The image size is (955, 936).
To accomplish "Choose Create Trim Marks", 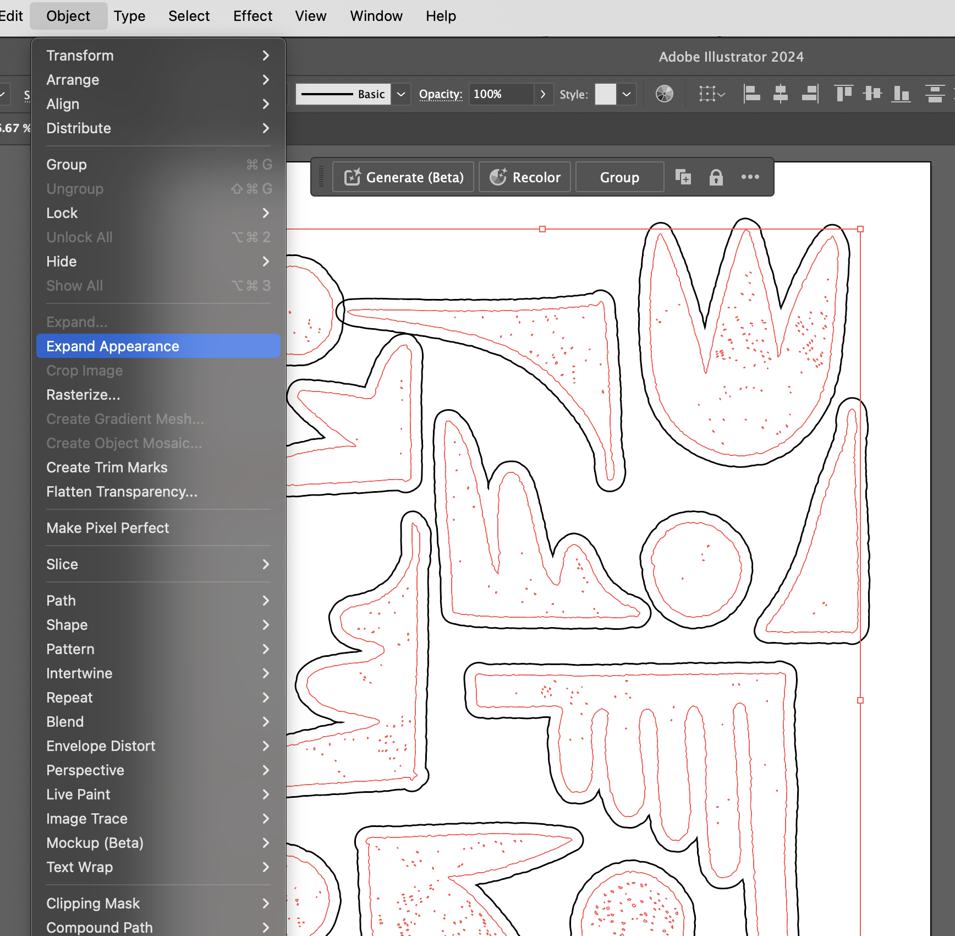I will (158, 467).
